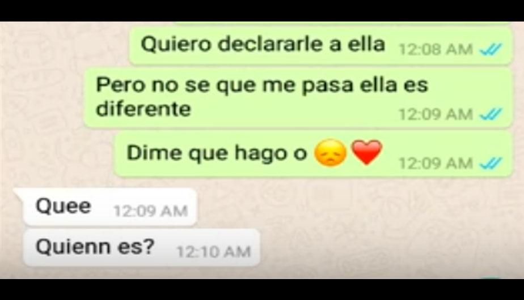
Task: Click read ticks on 'Dime que hago' message
Action: pyautogui.click(x=490, y=164)
